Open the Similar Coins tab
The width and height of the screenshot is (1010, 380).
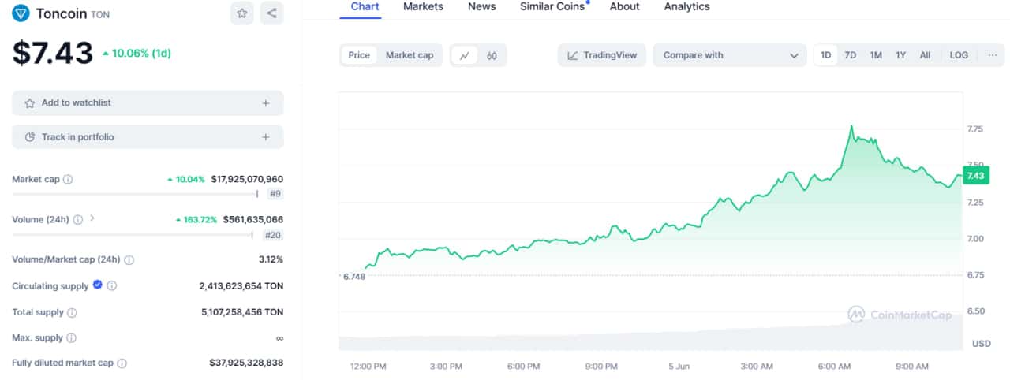(552, 7)
